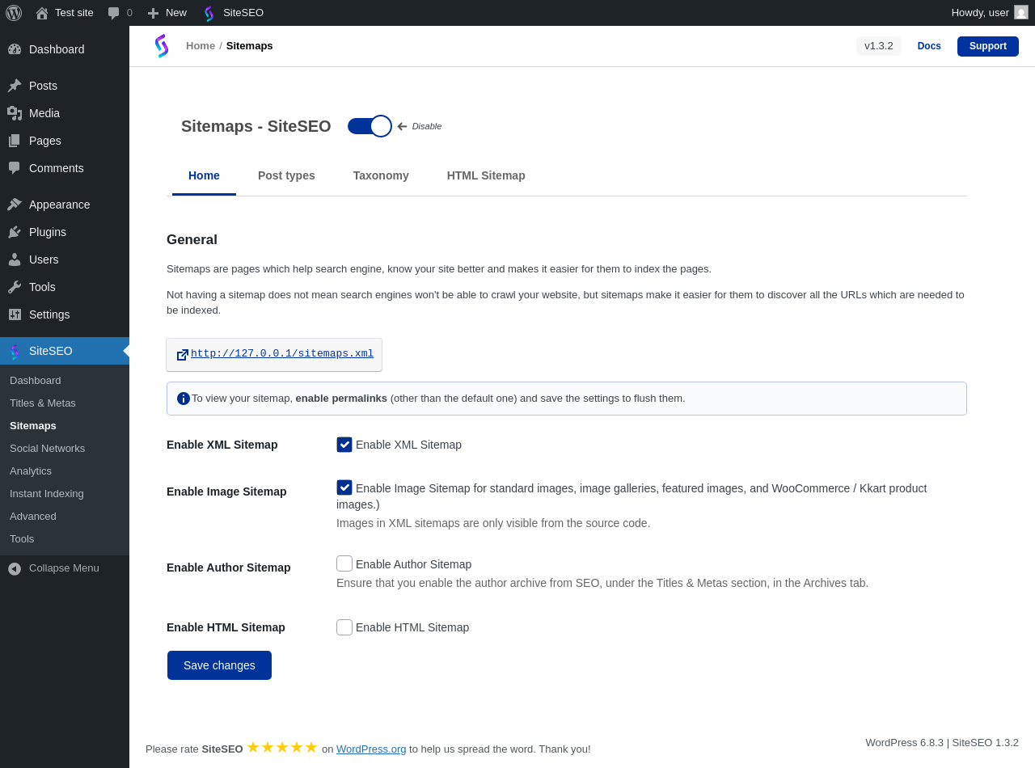Open the New content dropdown in admin bar
Image resolution: width=1035 pixels, height=768 pixels.
click(x=167, y=13)
